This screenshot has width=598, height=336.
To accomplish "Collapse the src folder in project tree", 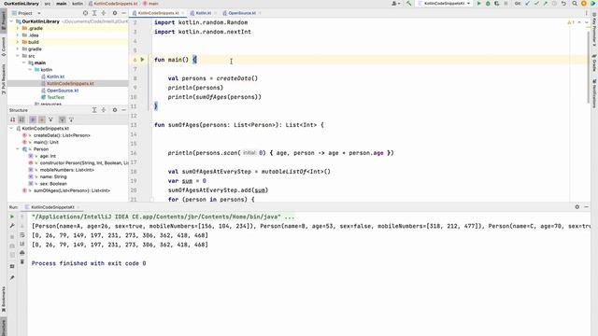I will click(x=18, y=56).
